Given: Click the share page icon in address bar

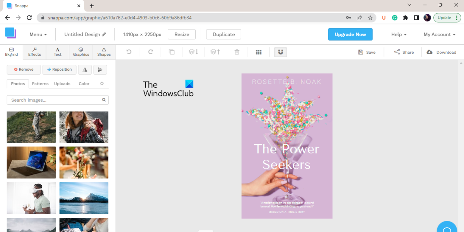Looking at the screenshot, I should coord(359,18).
